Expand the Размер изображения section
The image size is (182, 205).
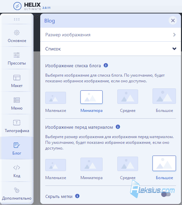[111, 35]
